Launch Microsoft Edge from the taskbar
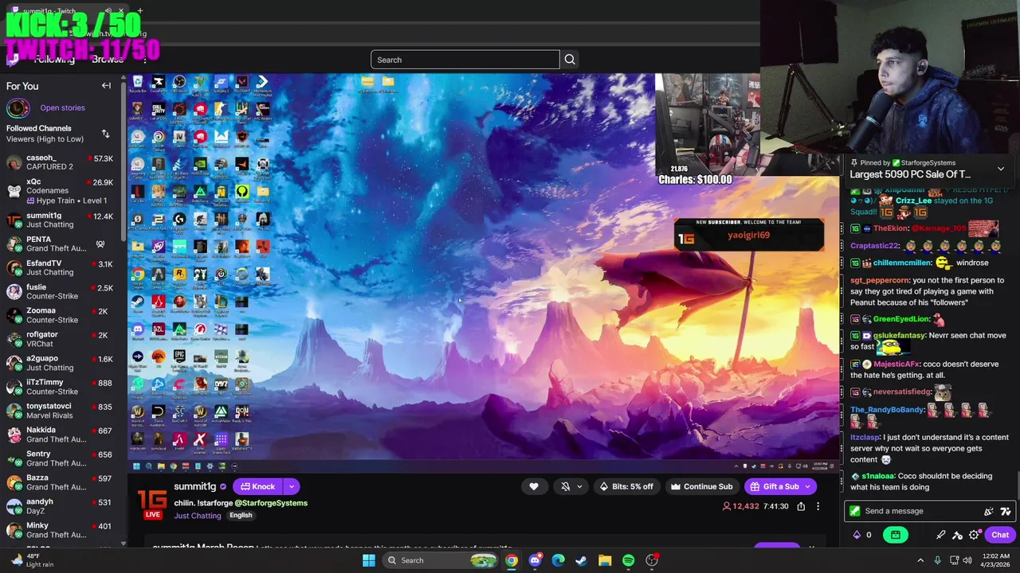Viewport: 1020px width, 573px height. pos(558,560)
